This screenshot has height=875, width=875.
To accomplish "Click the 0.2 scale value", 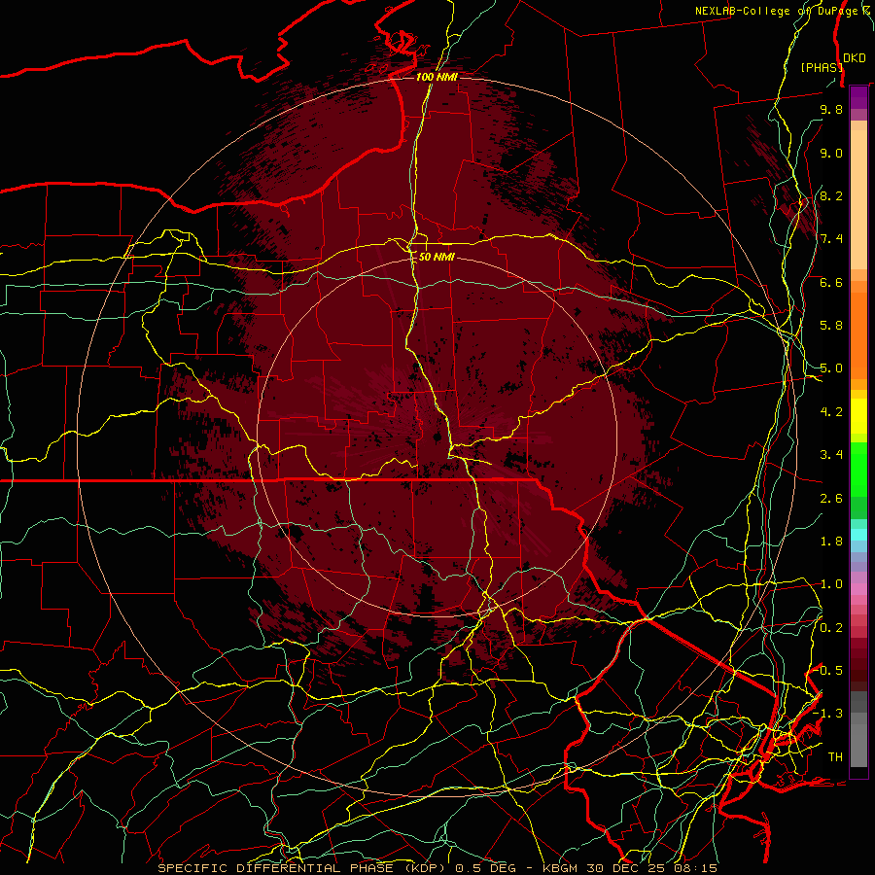I will [831, 628].
